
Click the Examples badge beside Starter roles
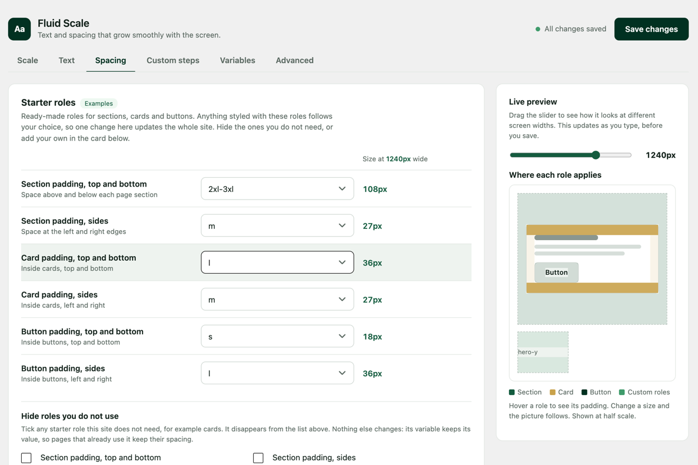point(99,104)
